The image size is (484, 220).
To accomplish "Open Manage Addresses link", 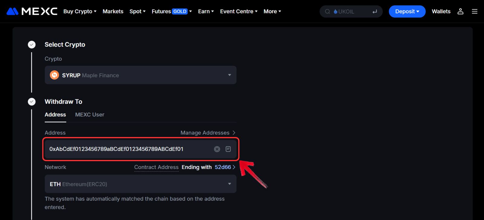I will pyautogui.click(x=208, y=133).
